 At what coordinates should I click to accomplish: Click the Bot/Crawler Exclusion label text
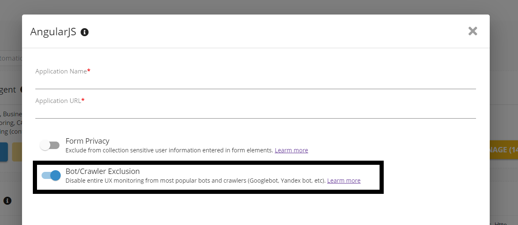click(x=102, y=171)
